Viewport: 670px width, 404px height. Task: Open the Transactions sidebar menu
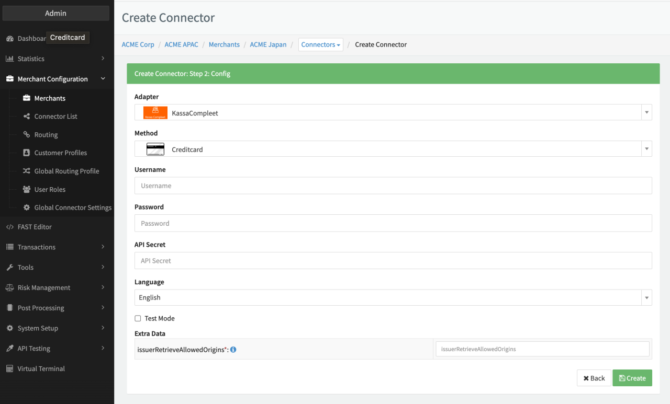point(55,247)
